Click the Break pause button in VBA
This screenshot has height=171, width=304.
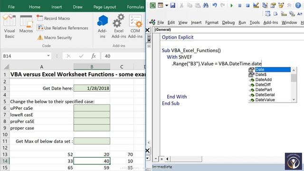[x=239, y=5]
